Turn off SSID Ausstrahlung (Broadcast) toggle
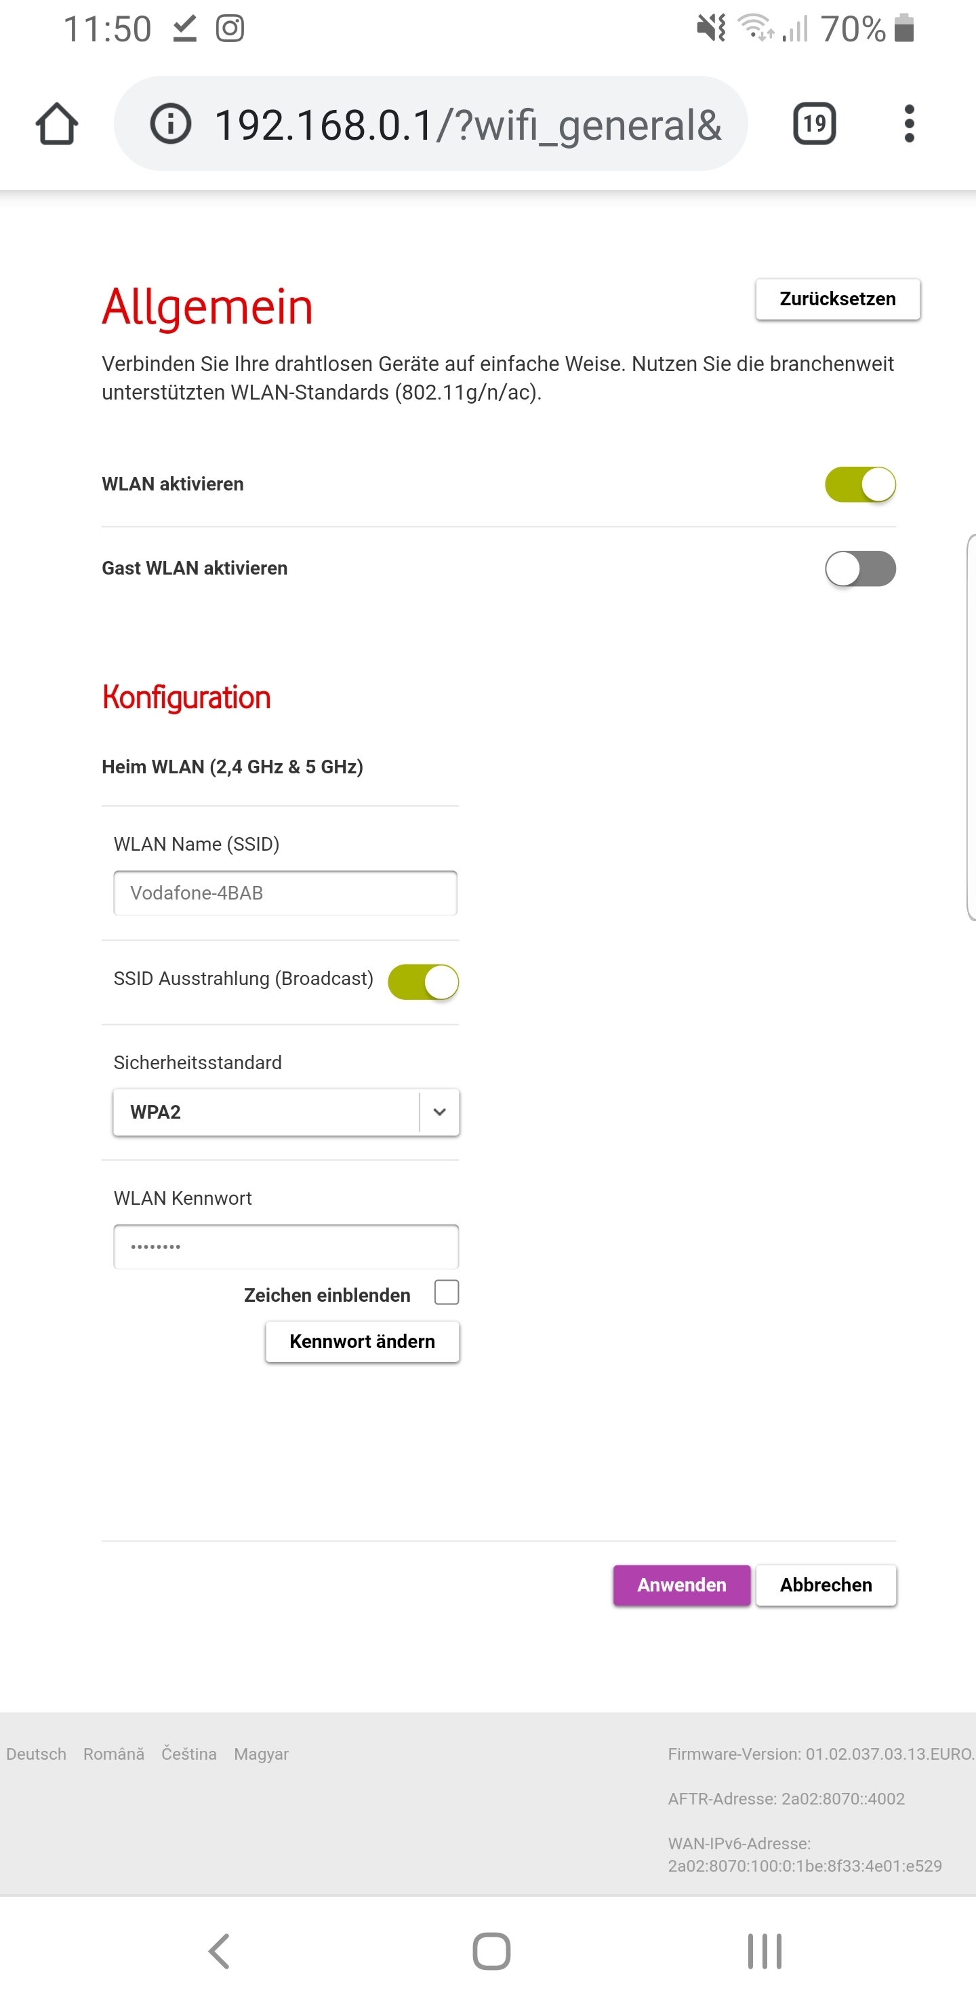 423,982
